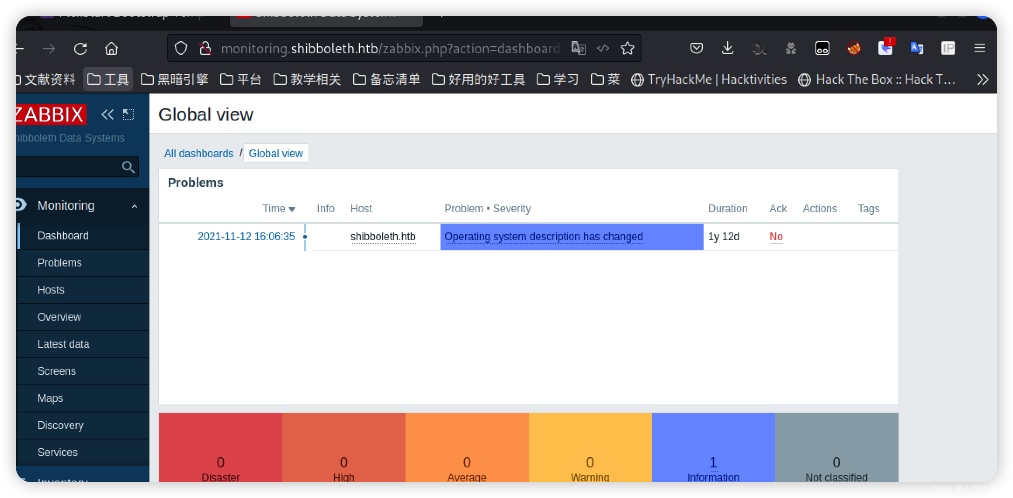Click the problem row timestamp field
Screen dimensions: 1013x498
click(x=246, y=236)
